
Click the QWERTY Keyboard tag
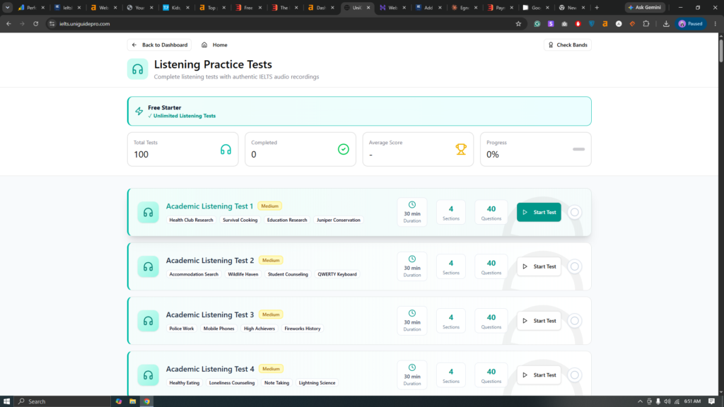pos(337,274)
